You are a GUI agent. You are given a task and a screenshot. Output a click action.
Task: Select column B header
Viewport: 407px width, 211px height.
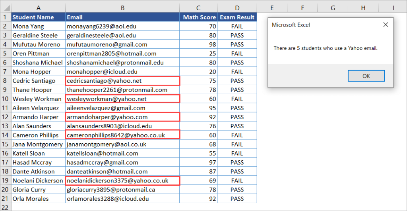122,8
